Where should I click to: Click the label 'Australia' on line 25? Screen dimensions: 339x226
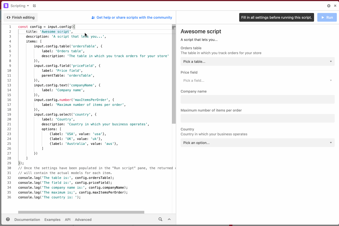tap(75, 144)
